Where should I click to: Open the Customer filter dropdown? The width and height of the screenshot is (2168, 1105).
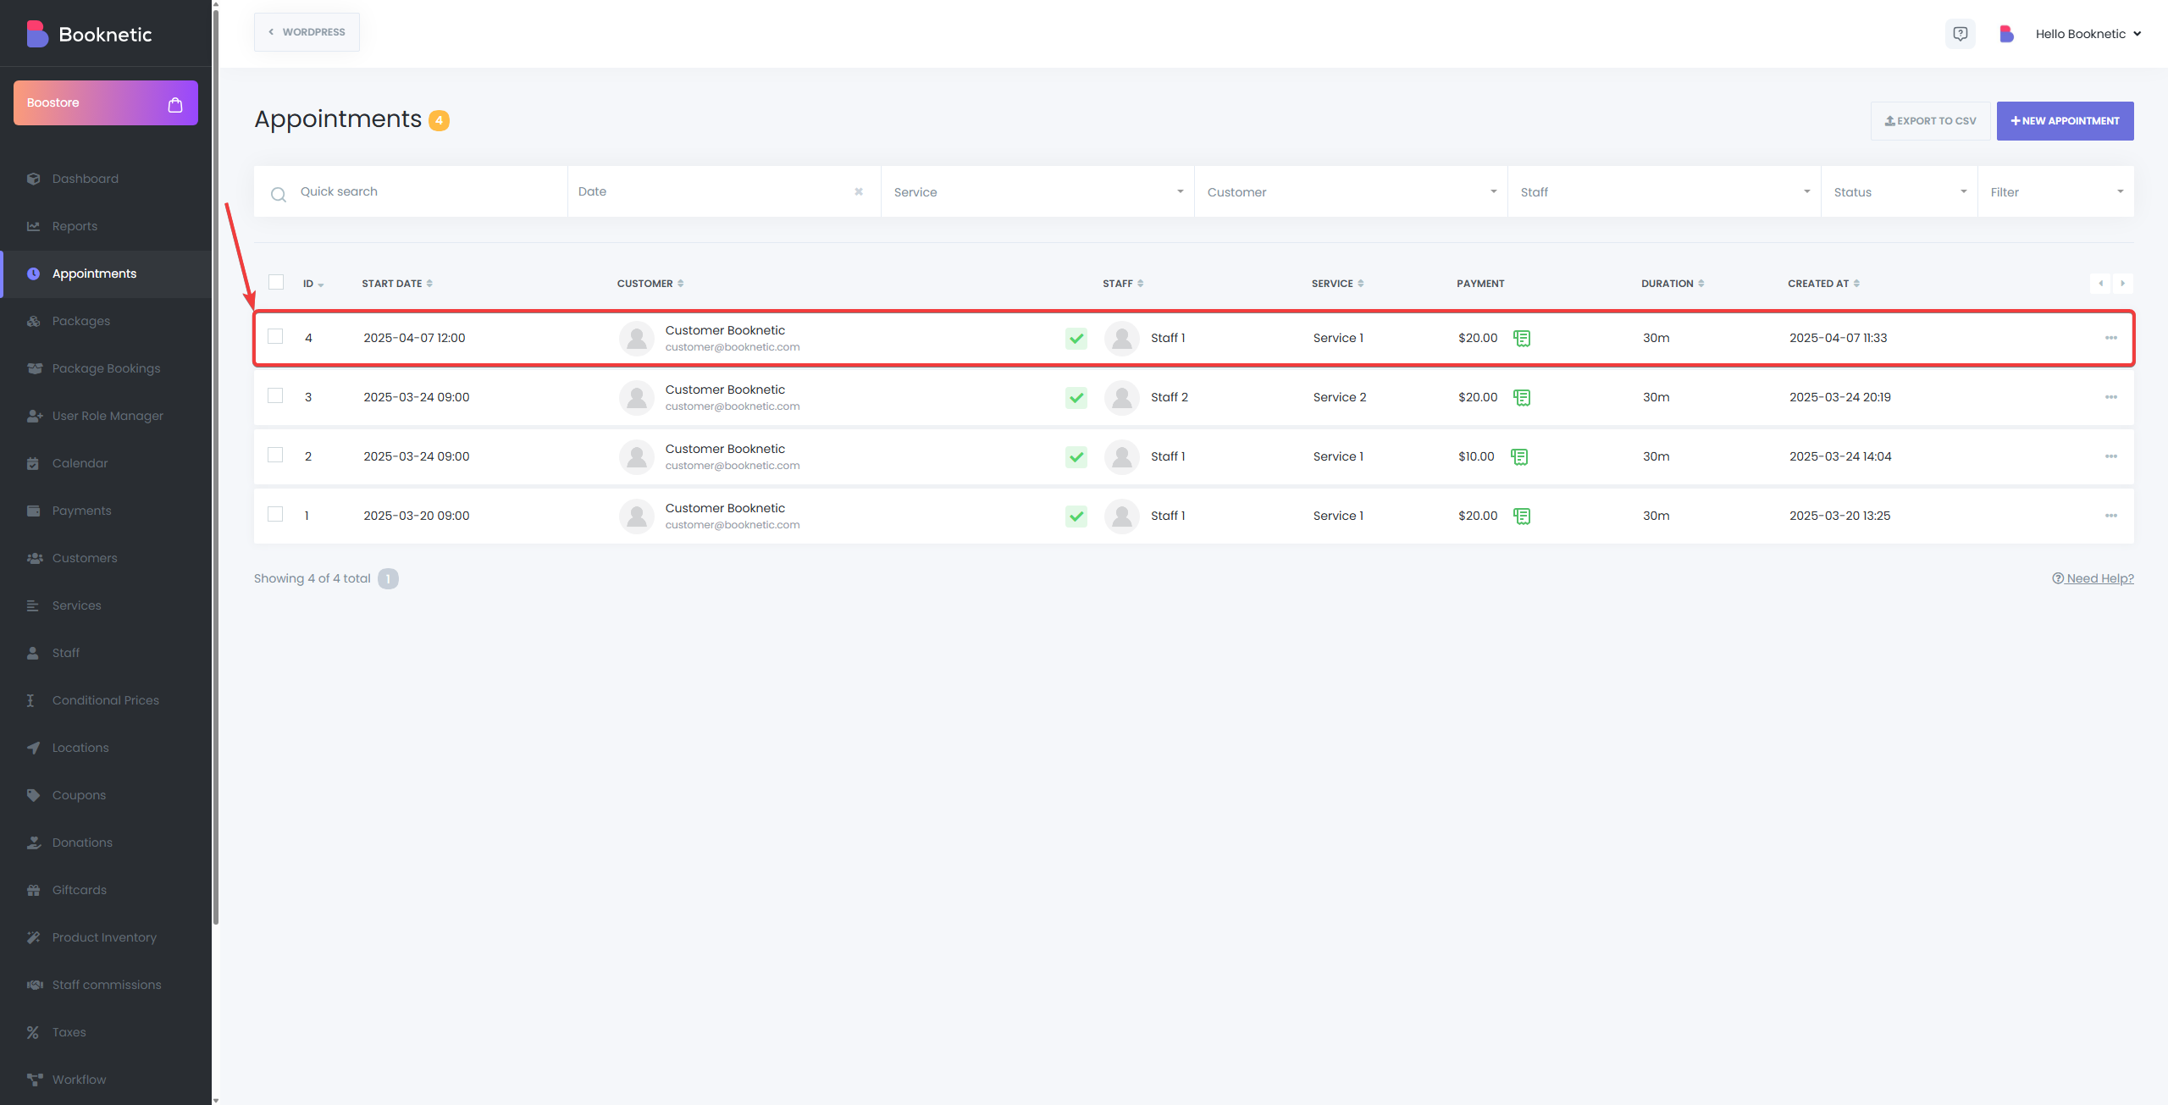(x=1351, y=192)
